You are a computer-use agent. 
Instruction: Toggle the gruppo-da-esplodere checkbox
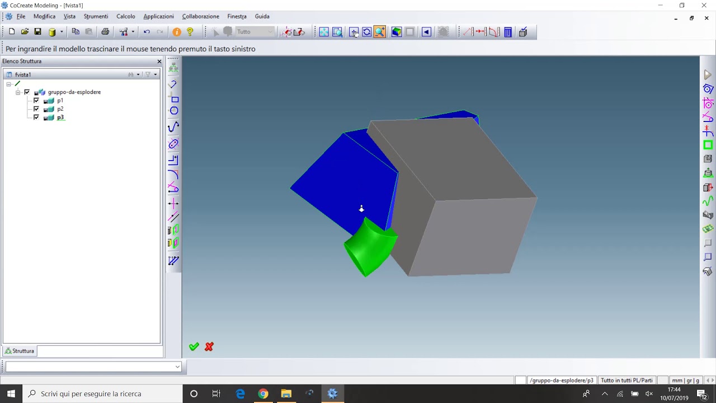pyautogui.click(x=27, y=92)
